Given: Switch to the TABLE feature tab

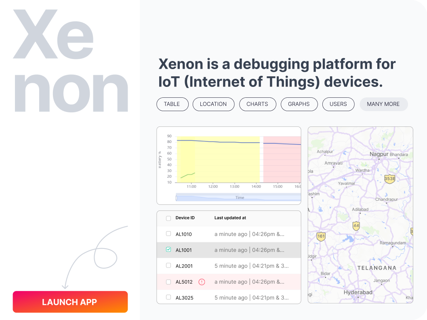Looking at the screenshot, I should [172, 104].
